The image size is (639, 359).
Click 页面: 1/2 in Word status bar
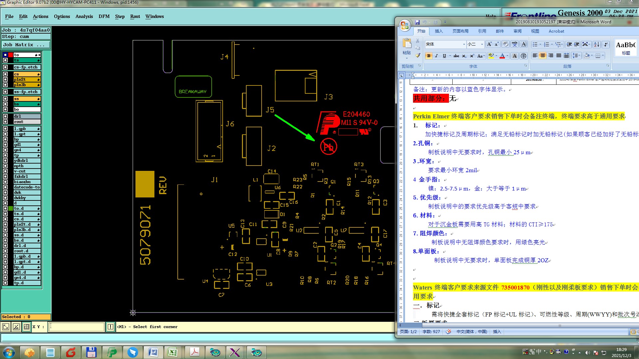[408, 332]
